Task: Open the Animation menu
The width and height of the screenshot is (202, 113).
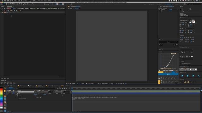Action: pos(40,1)
